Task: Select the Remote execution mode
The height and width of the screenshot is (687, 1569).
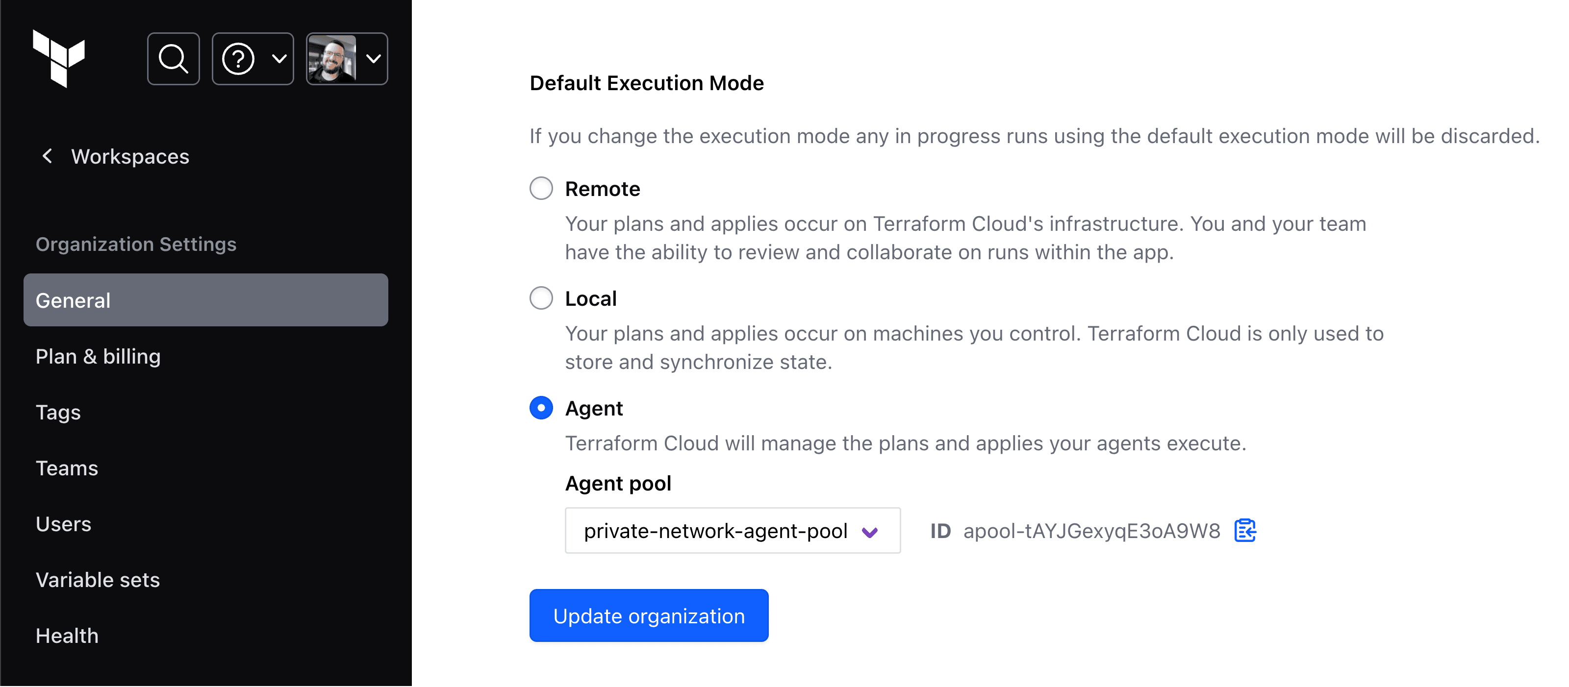Action: click(541, 189)
